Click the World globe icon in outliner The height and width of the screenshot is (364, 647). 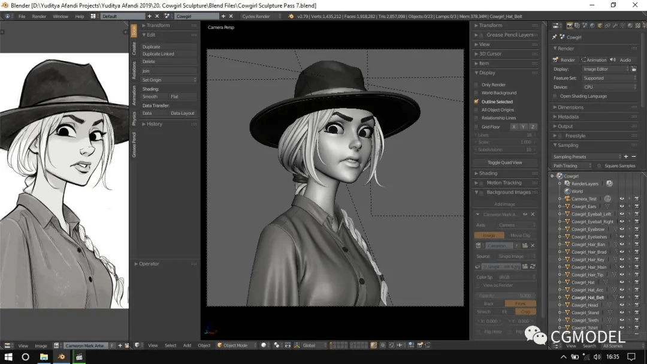point(567,191)
